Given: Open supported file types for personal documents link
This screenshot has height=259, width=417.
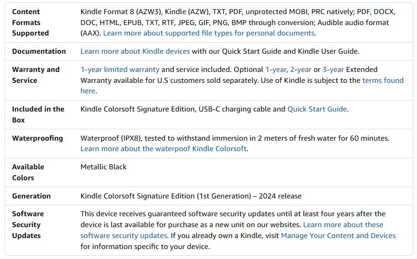Looking at the screenshot, I should pos(208,33).
